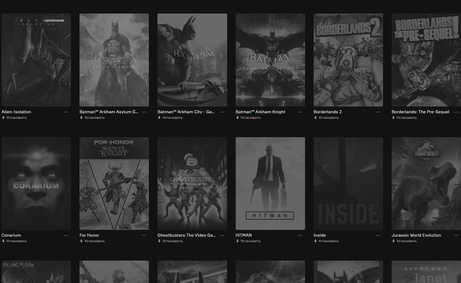Open Conarium cover art
This screenshot has width=461, height=283.
click(x=36, y=184)
